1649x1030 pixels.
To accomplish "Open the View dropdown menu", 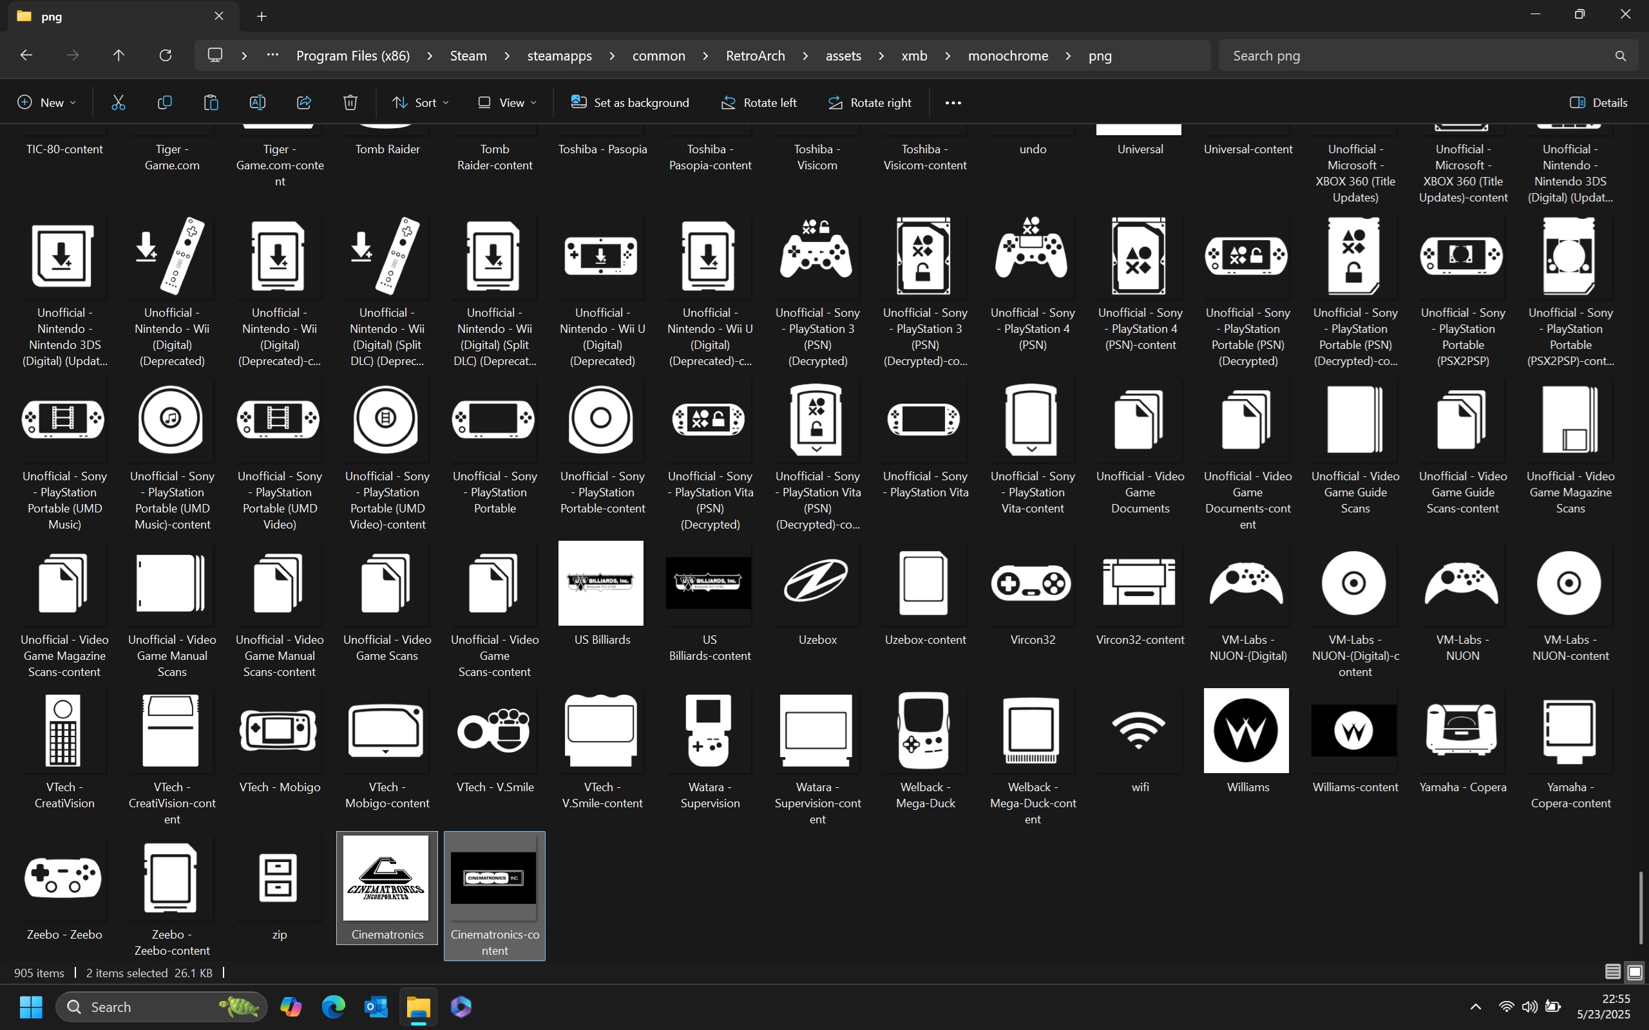I will pos(508,103).
